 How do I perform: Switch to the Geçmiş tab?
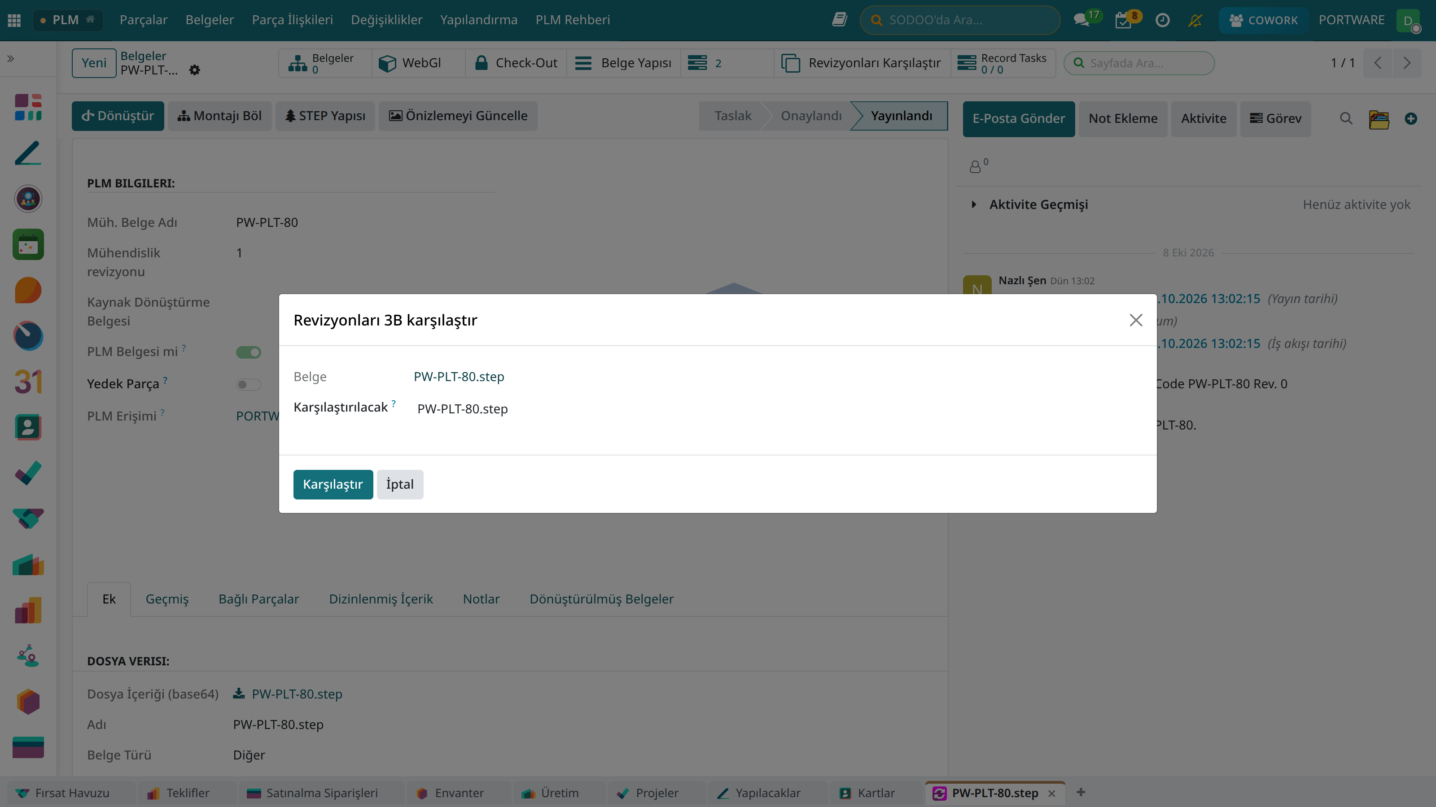(x=167, y=599)
